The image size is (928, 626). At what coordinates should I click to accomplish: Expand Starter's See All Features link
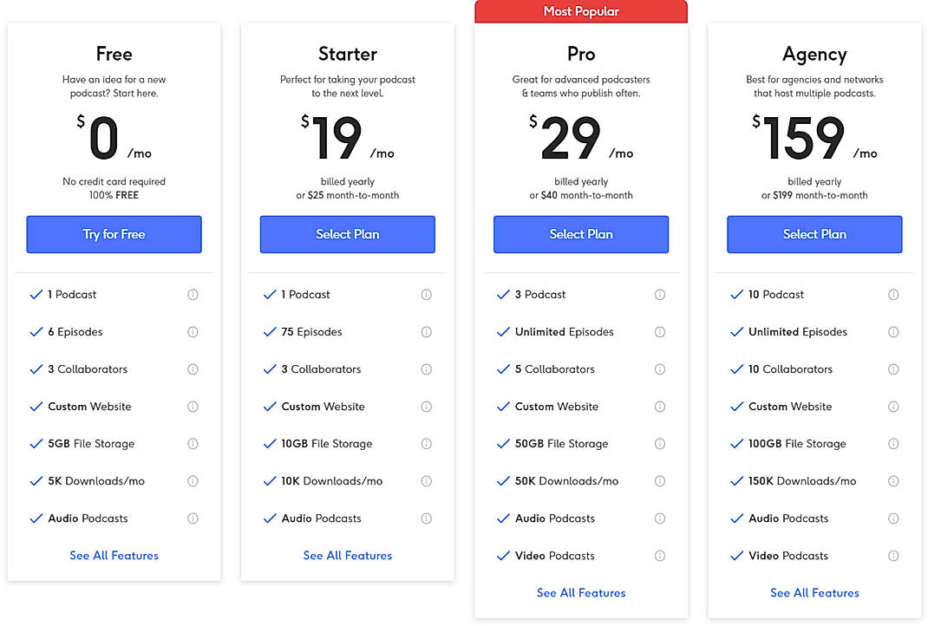347,555
